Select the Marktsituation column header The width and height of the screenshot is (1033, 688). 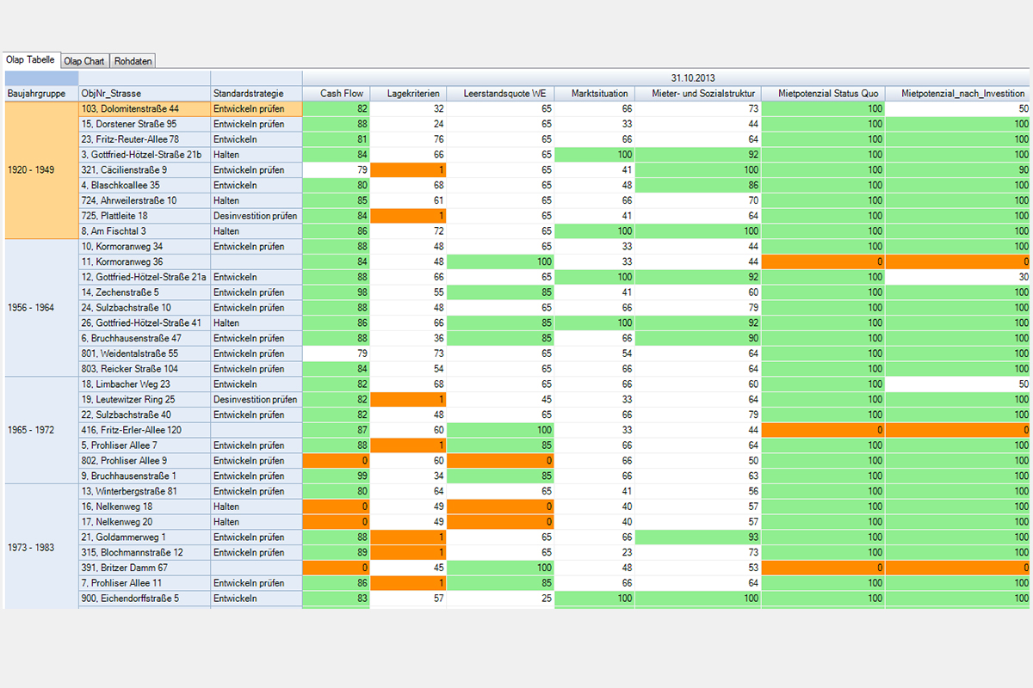click(x=594, y=94)
